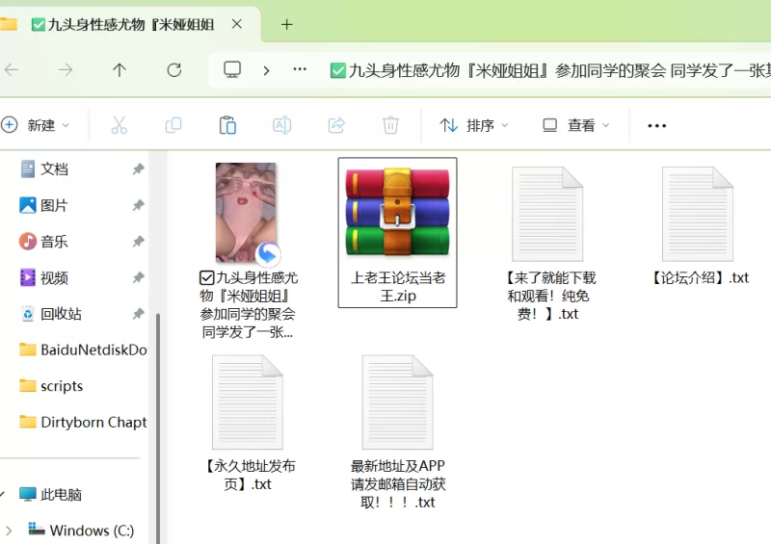The image size is (771, 544).
Task: Select the 上老王论坛当老王.zip archive
Action: [x=397, y=233]
